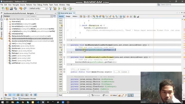Open the Windows Start menu
The width and height of the screenshot is (185, 104).
(x=2, y=102)
